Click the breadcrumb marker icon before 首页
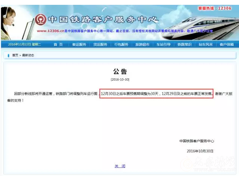 9,55
